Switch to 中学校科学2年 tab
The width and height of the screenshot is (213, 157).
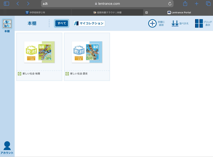coord(35,13)
